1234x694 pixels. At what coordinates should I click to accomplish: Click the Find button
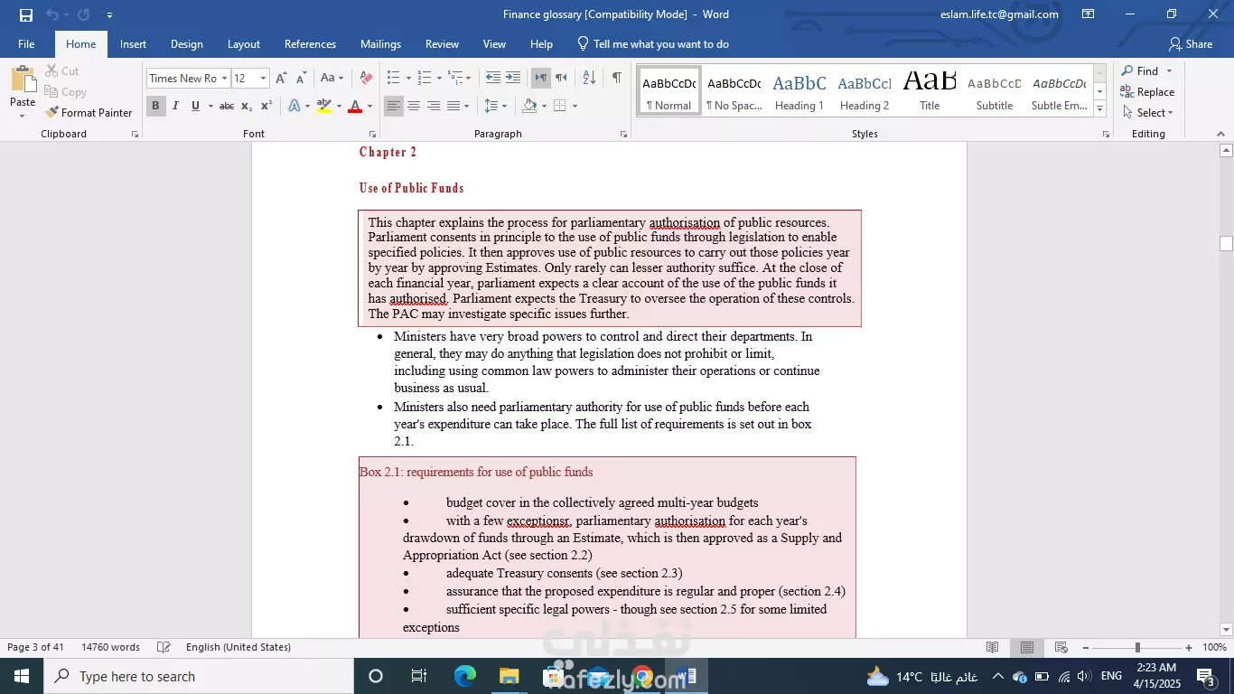[x=1140, y=71]
